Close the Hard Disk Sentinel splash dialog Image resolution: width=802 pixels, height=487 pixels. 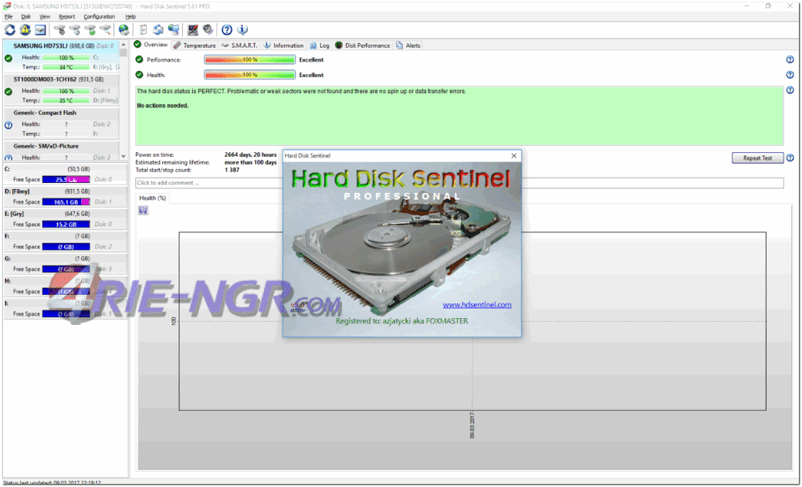tap(514, 155)
